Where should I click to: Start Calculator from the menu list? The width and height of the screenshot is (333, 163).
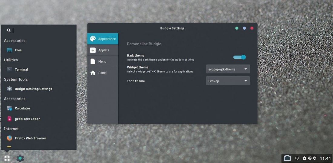(39, 108)
